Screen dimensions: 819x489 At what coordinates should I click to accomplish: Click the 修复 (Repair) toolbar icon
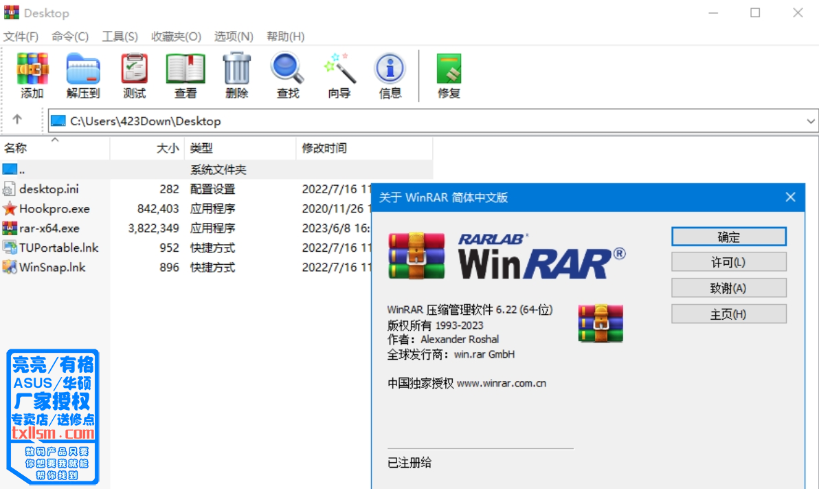[x=449, y=69]
